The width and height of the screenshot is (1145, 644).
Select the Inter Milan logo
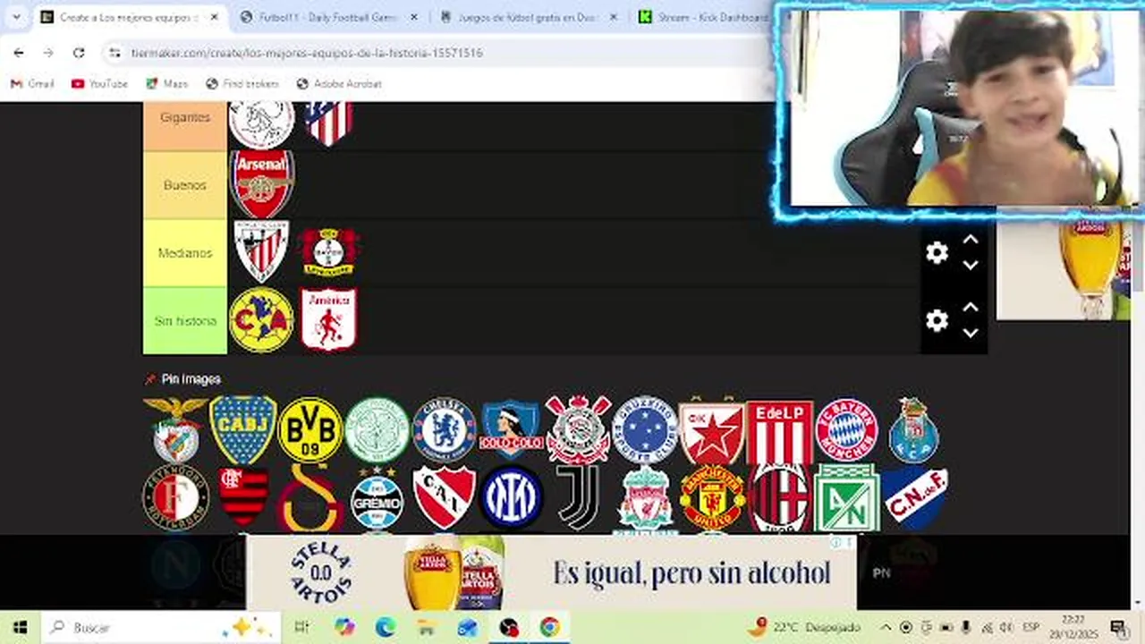(x=511, y=498)
